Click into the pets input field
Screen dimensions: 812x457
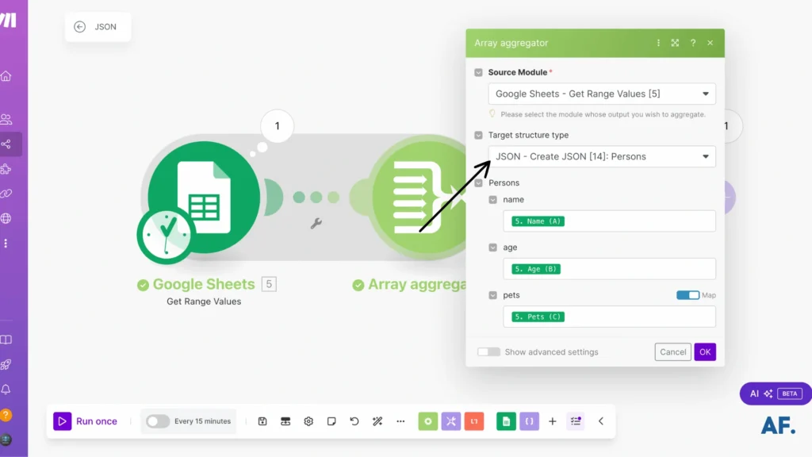609,317
